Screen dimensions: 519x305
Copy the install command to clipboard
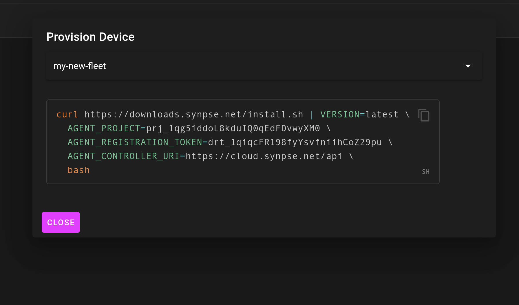[424, 115]
